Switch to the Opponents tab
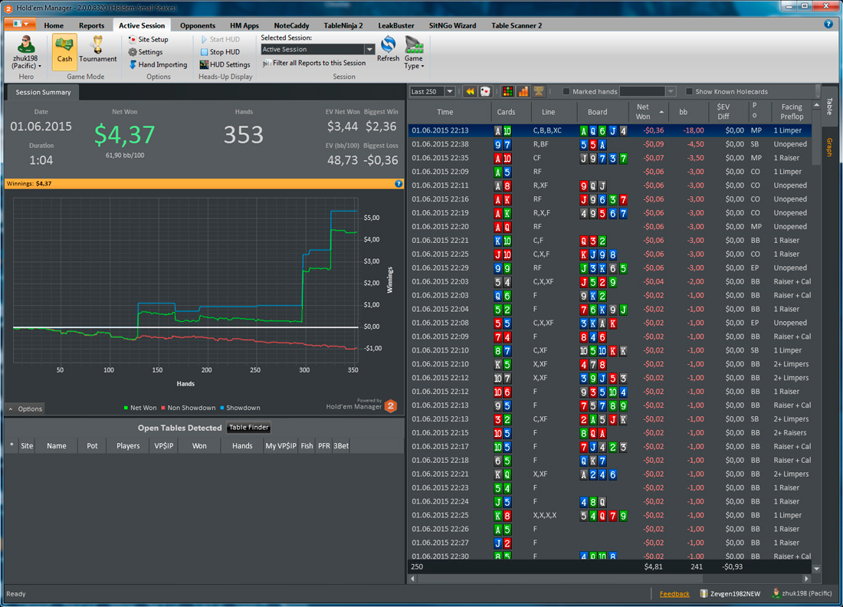The image size is (843, 607). pos(197,25)
